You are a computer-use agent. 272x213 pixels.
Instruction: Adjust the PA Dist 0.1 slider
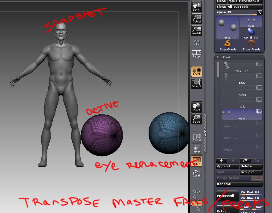251,193
